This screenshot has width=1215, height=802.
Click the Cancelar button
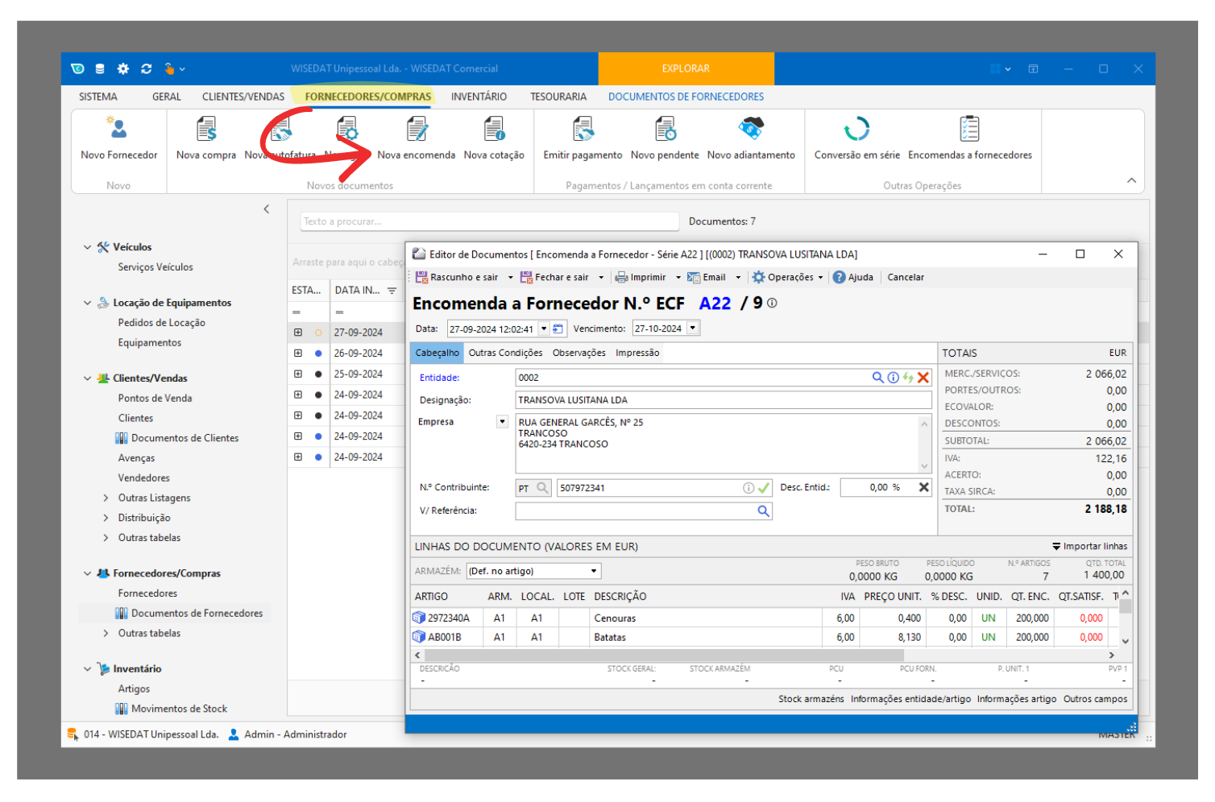click(906, 277)
